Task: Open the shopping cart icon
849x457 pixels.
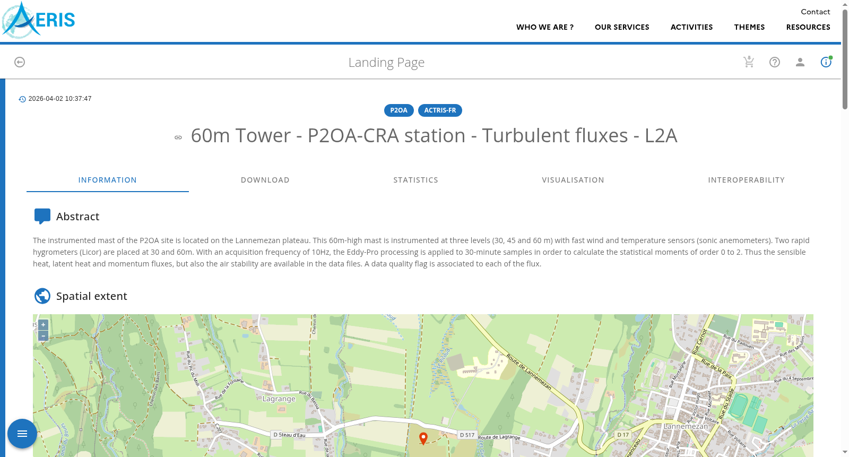Action: pyautogui.click(x=749, y=62)
